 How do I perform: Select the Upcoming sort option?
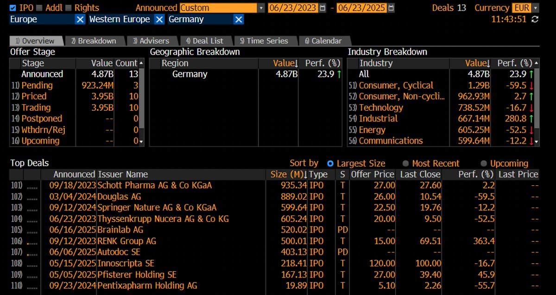pyautogui.click(x=484, y=163)
